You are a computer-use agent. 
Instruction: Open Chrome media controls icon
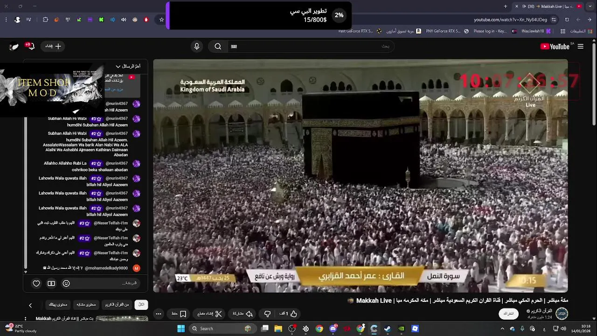[29, 20]
